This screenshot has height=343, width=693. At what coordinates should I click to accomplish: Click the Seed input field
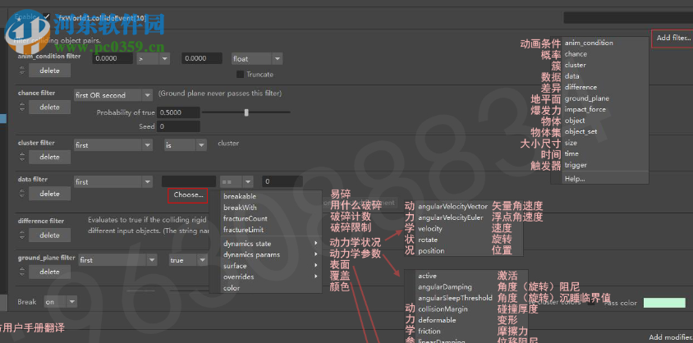[x=178, y=126]
